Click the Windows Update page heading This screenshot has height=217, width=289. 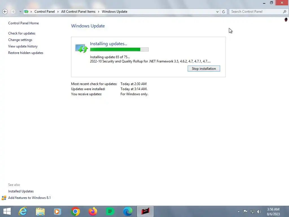pyautogui.click(x=88, y=26)
